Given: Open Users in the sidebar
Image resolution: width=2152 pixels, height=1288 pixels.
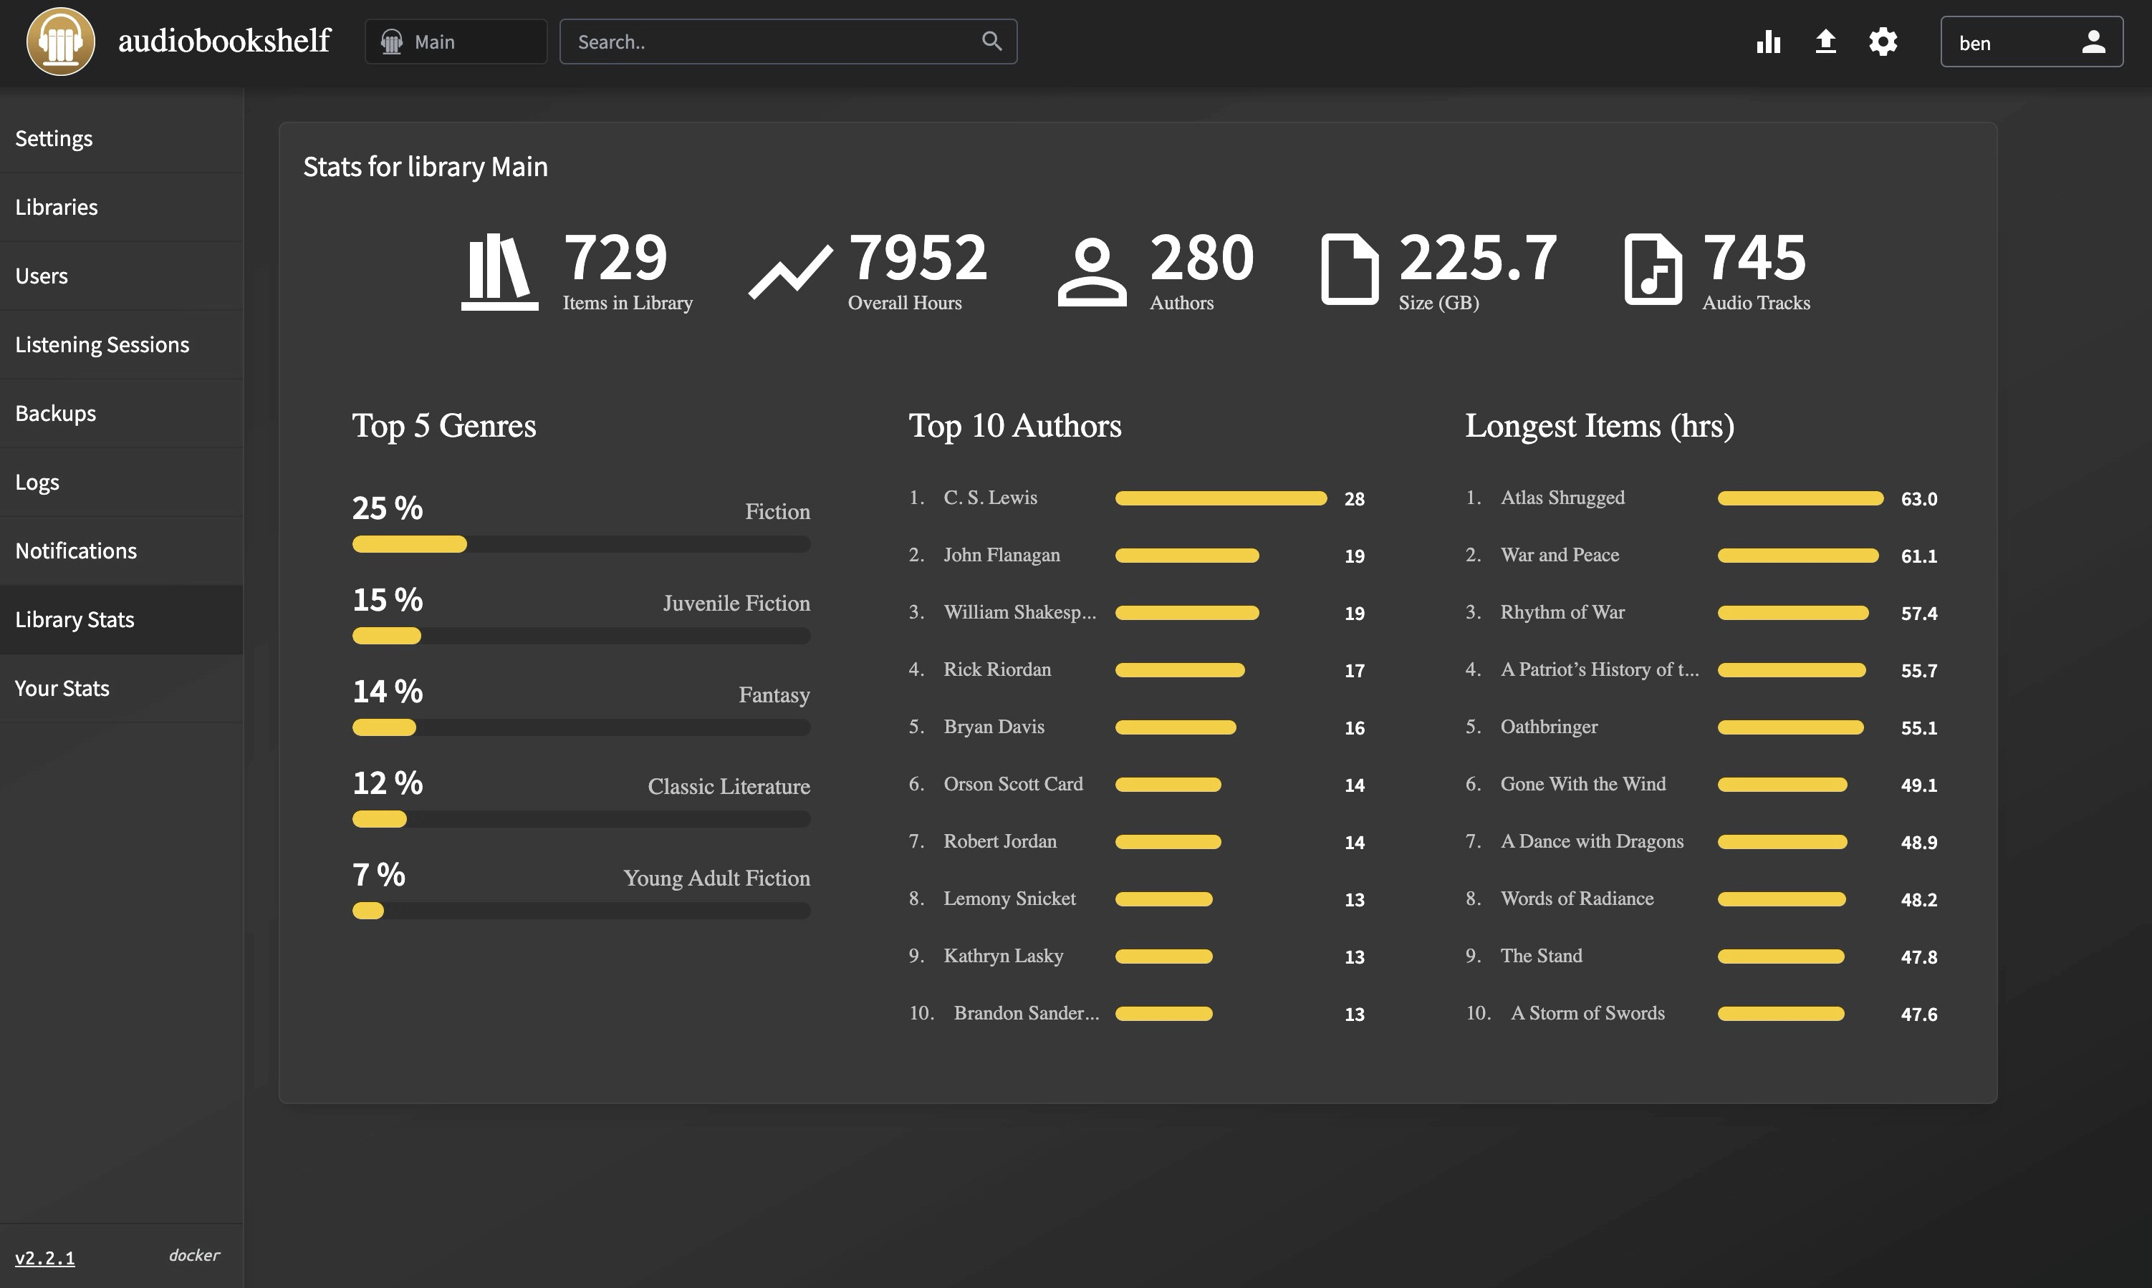Looking at the screenshot, I should point(122,275).
